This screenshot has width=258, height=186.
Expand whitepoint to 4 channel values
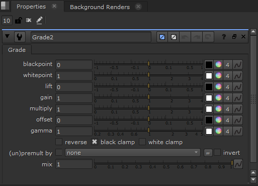pyautogui.click(x=227, y=76)
